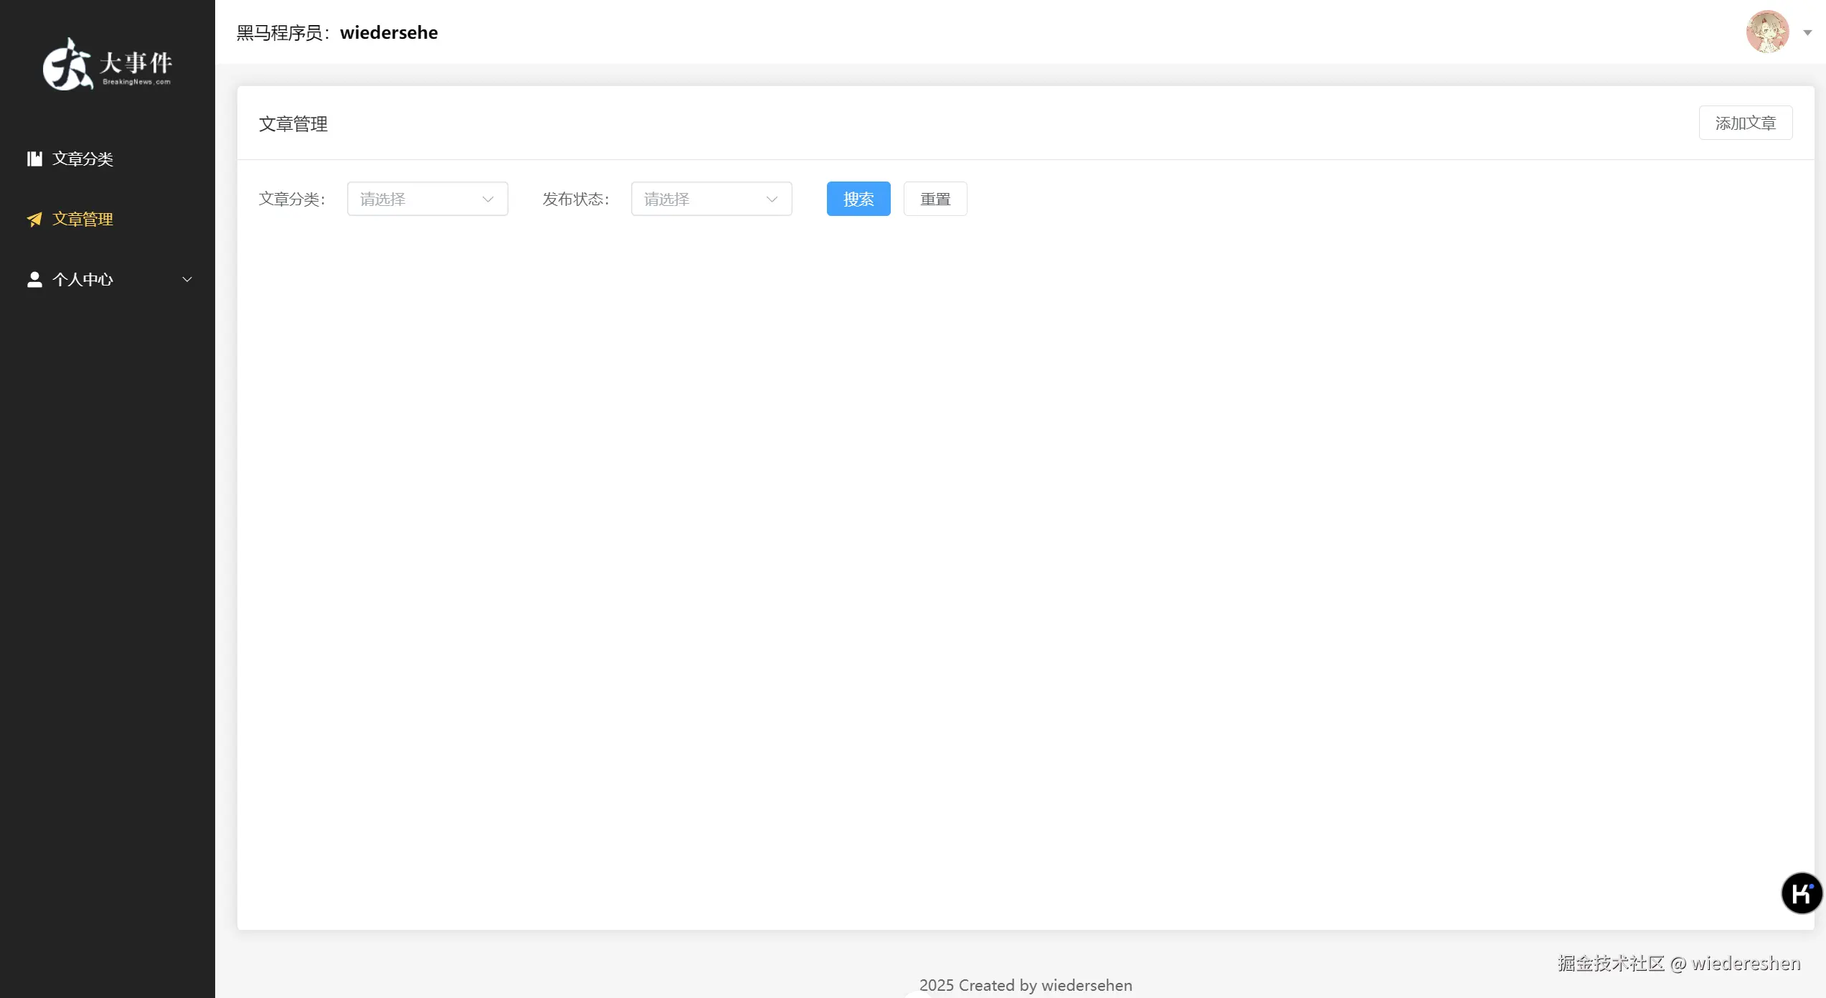Click the arrow inside 发布状态 dropdown
Screen dimensions: 1826x998
click(772, 199)
